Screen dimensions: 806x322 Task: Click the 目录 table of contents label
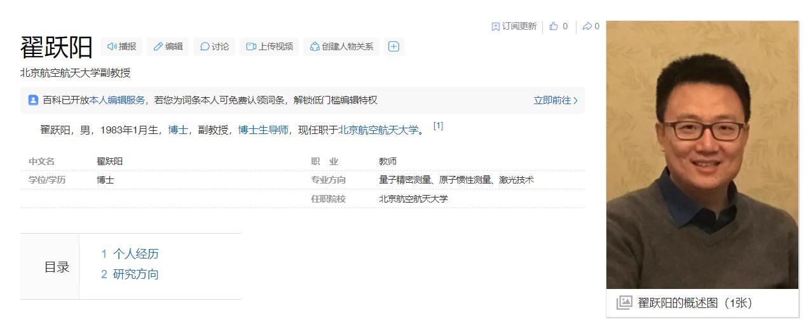[x=57, y=267]
